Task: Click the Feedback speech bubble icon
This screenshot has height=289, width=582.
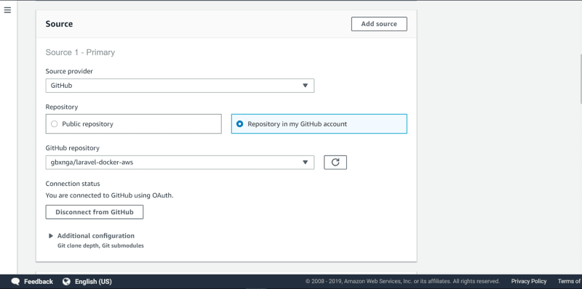Action: (15, 281)
